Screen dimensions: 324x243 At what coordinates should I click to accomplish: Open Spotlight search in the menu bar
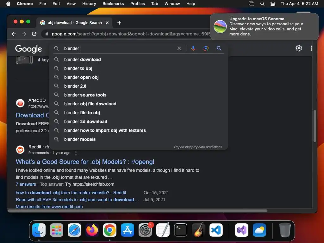(x=262, y=4)
